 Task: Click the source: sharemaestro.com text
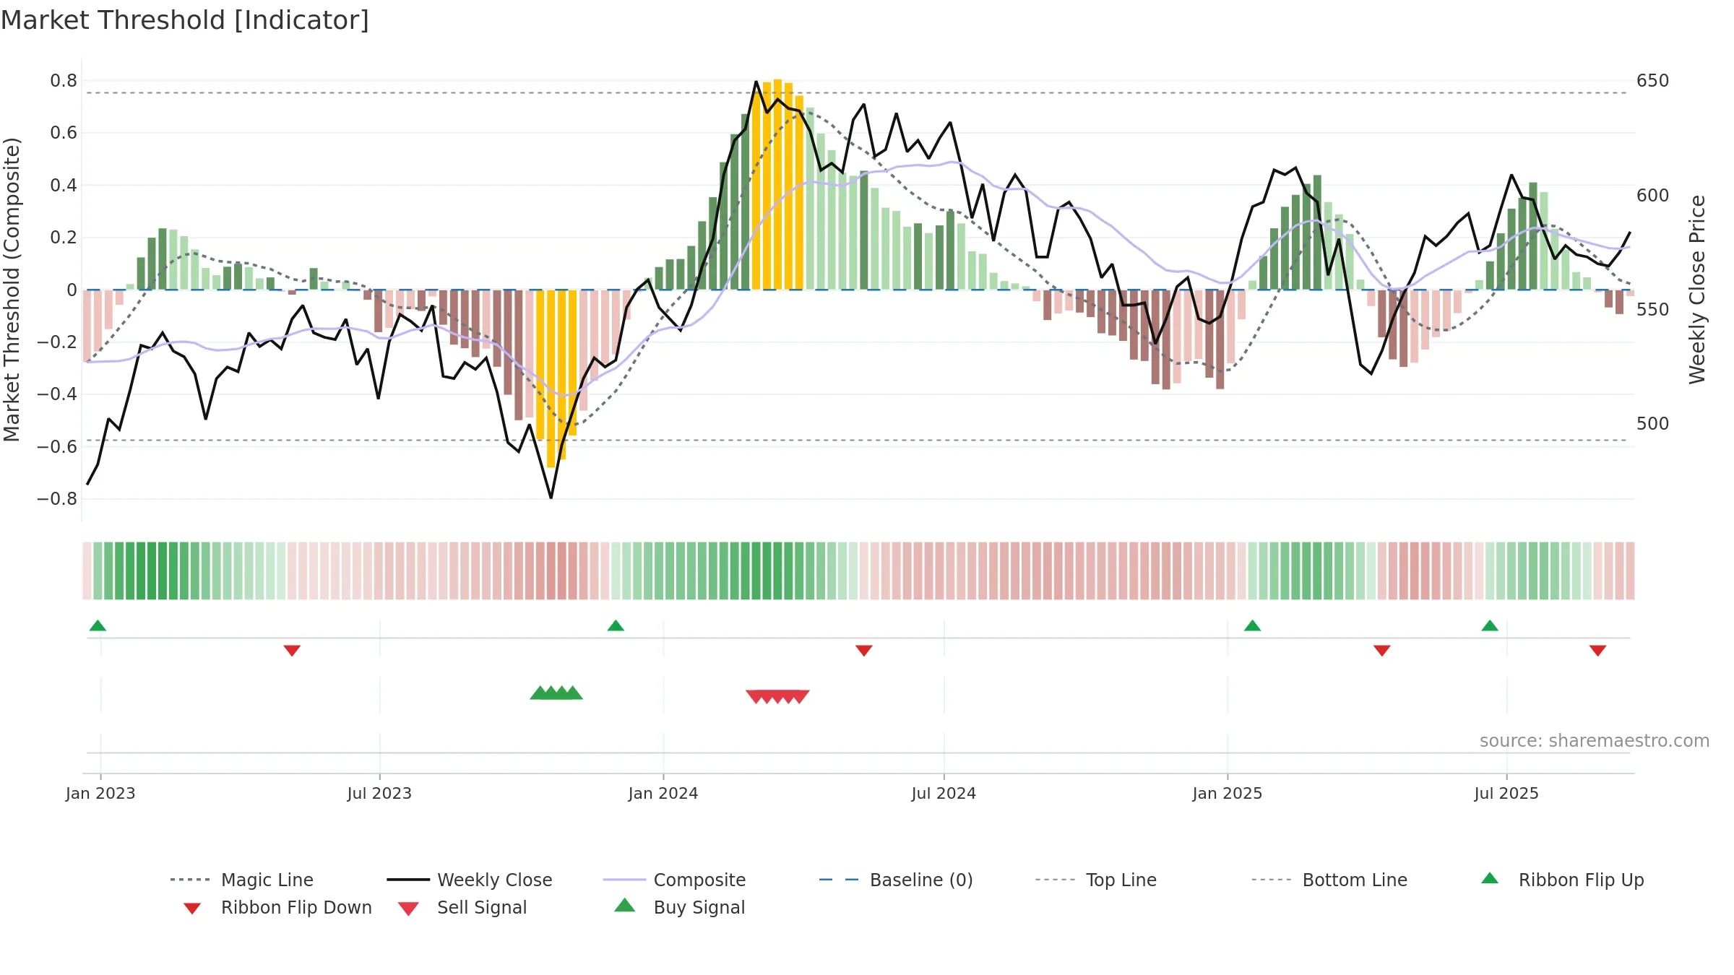pyautogui.click(x=1595, y=741)
